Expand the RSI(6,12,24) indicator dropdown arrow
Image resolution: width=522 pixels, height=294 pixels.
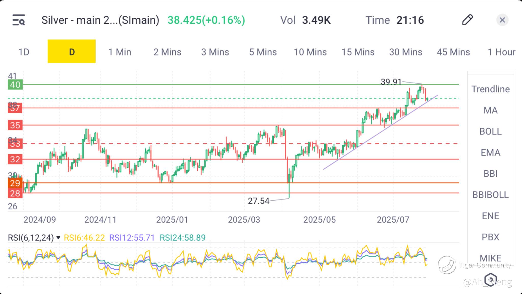(x=58, y=238)
